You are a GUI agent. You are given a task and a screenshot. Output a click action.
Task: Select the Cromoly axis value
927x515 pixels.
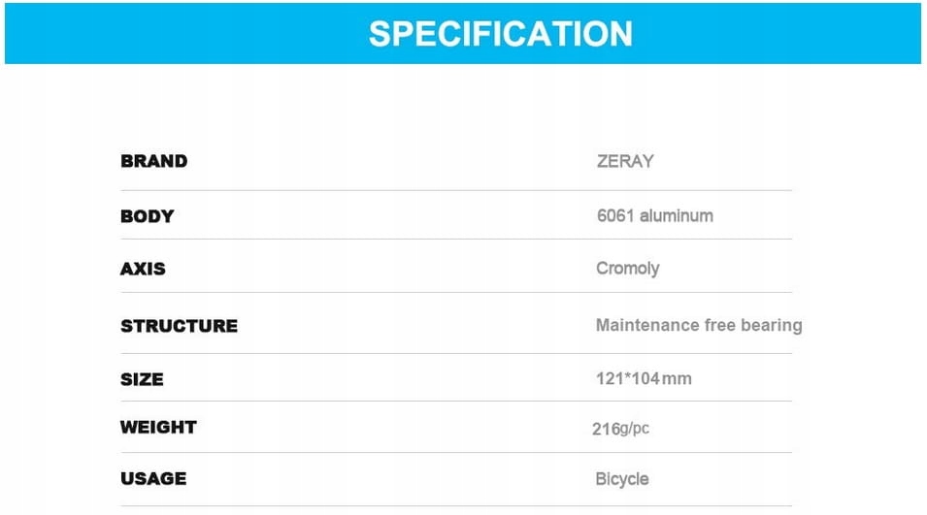tap(627, 269)
